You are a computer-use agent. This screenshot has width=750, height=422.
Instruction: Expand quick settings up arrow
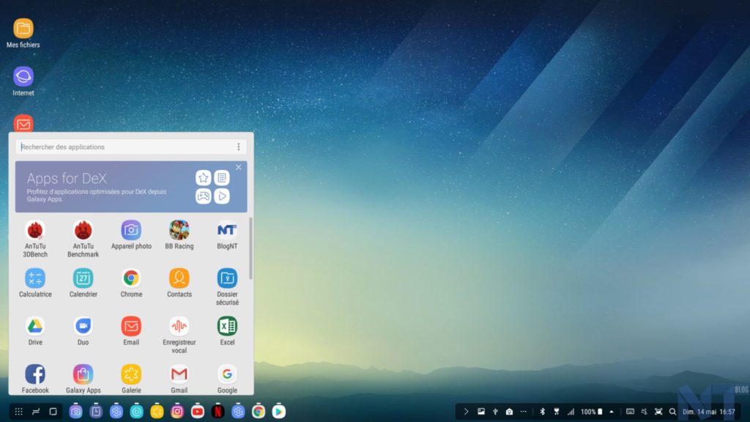click(x=612, y=412)
